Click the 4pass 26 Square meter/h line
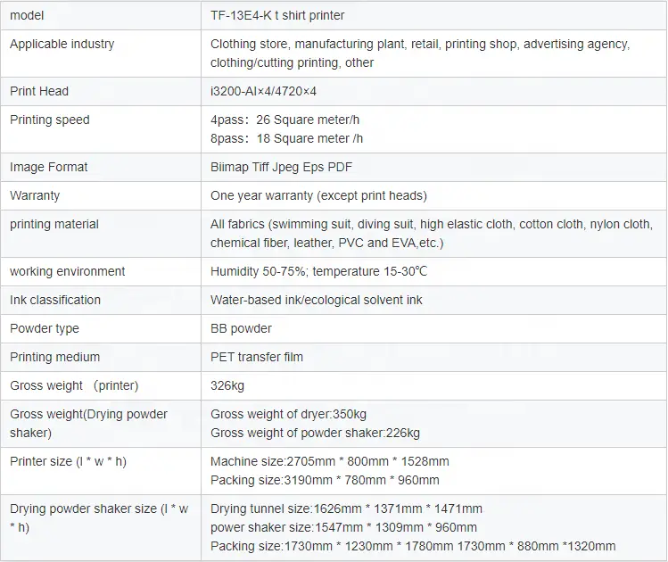Screen dimensions: 668x562 pos(285,120)
